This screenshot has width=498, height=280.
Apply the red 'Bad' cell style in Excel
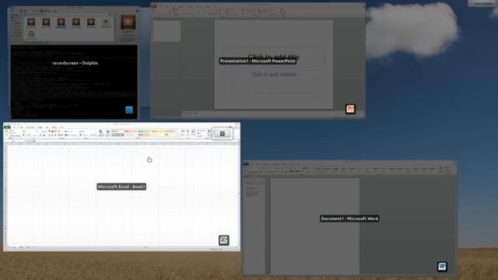131,131
